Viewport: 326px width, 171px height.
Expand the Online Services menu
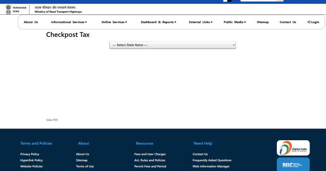[114, 22]
